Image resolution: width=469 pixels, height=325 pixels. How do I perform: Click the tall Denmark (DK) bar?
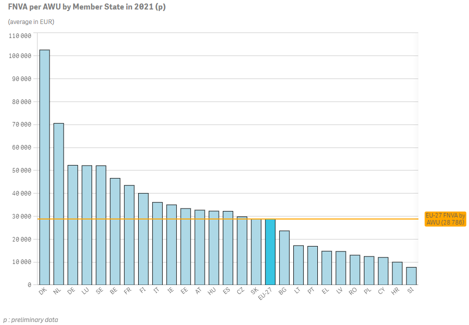click(45, 167)
